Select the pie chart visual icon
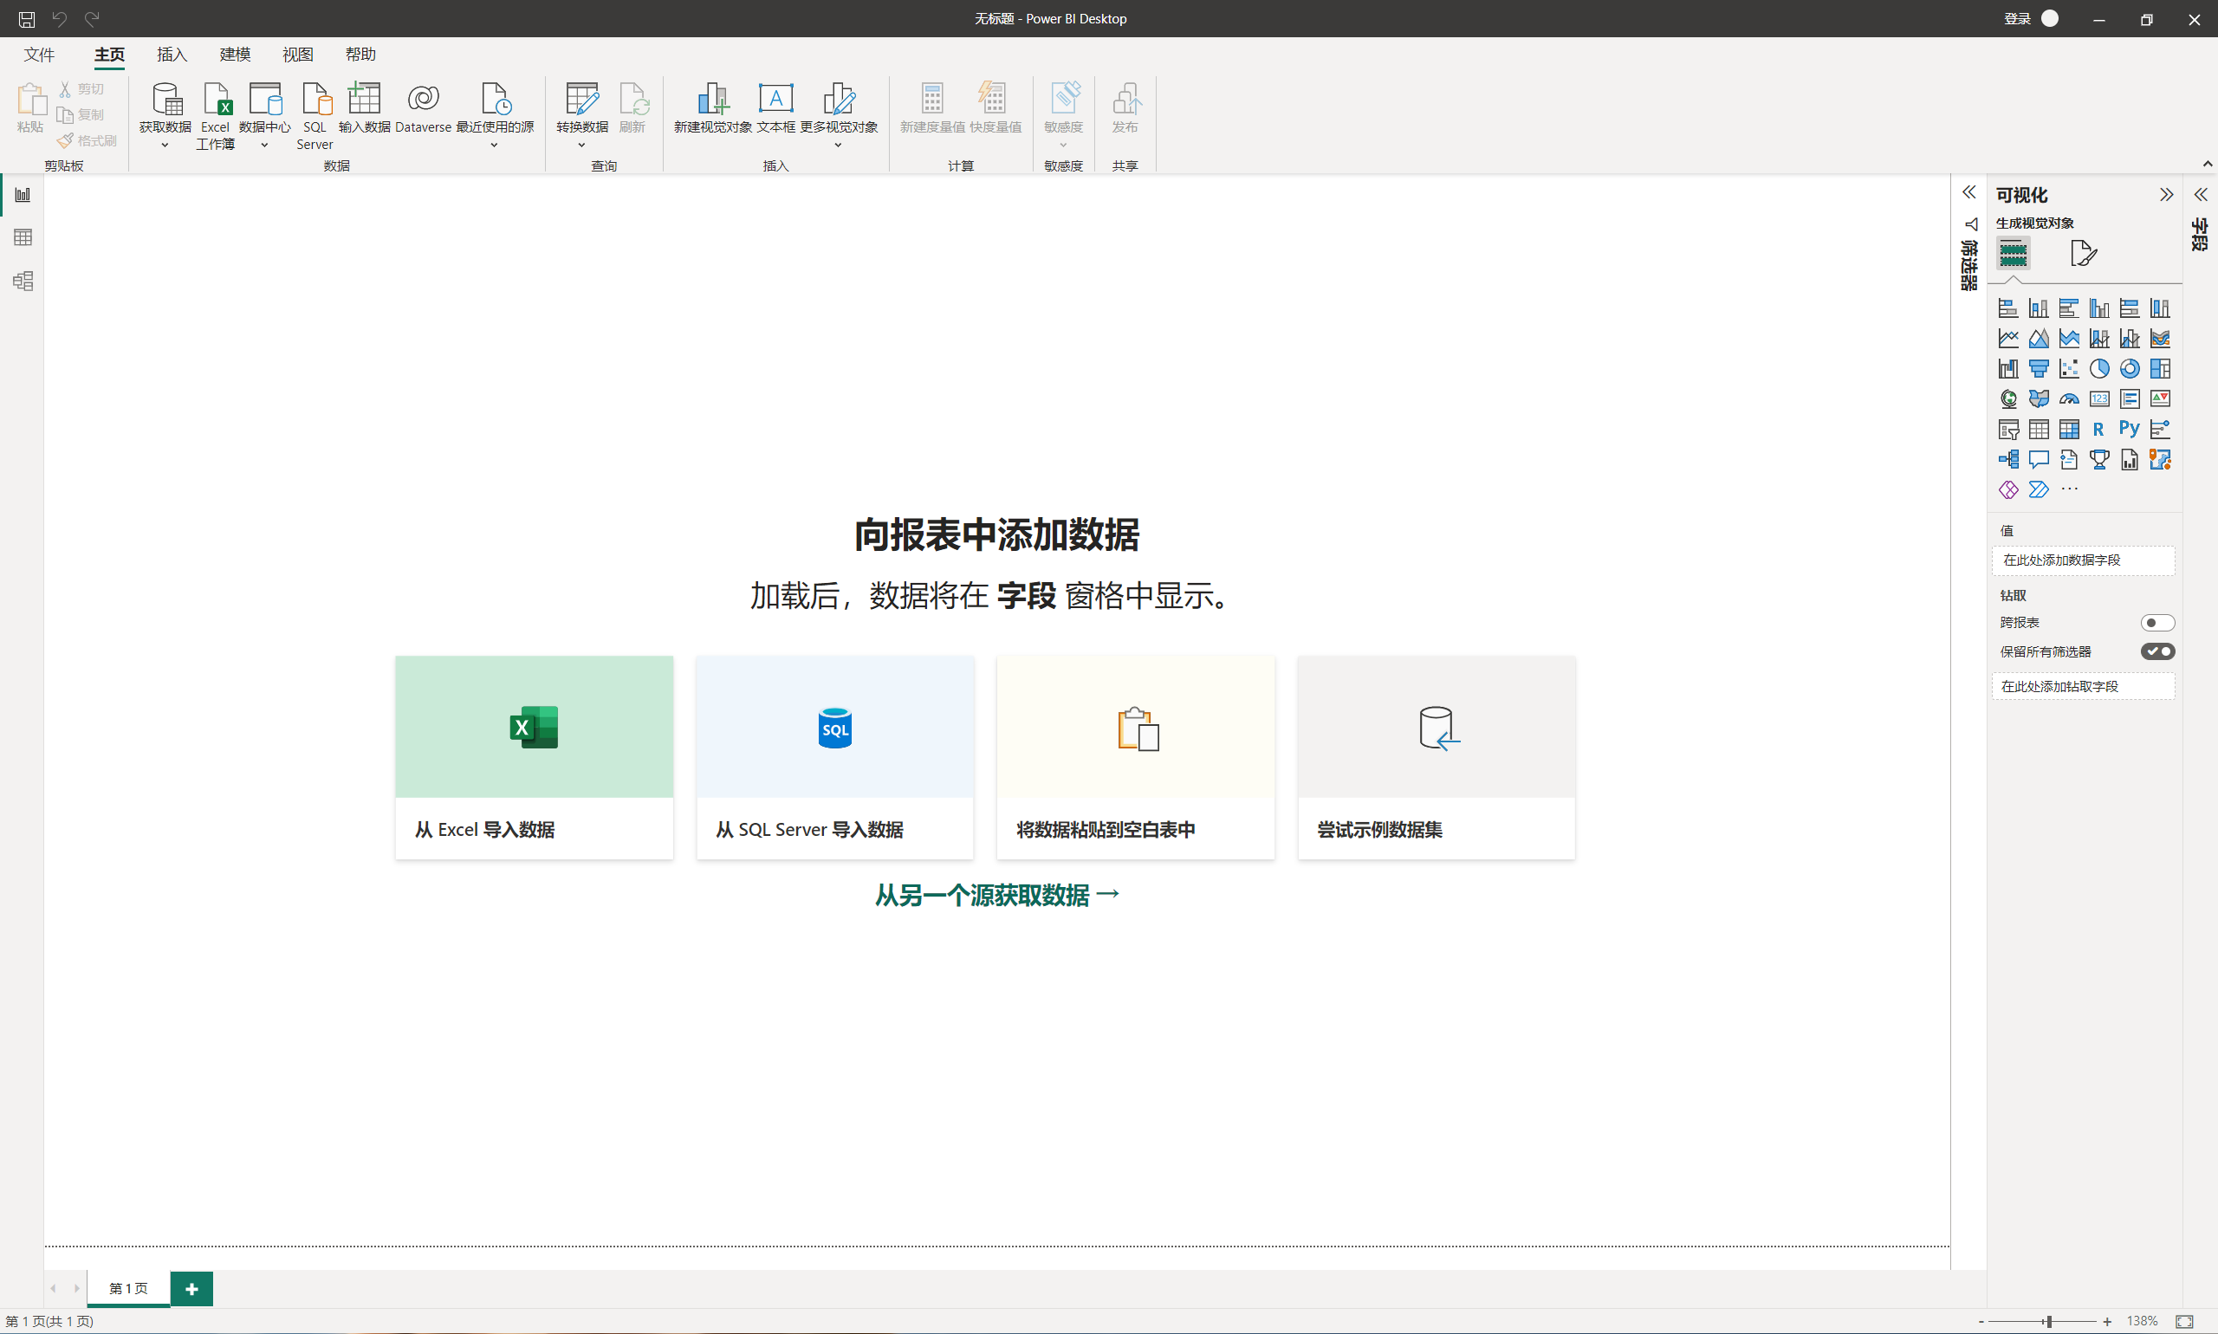Image resolution: width=2218 pixels, height=1334 pixels. pos(2099,368)
